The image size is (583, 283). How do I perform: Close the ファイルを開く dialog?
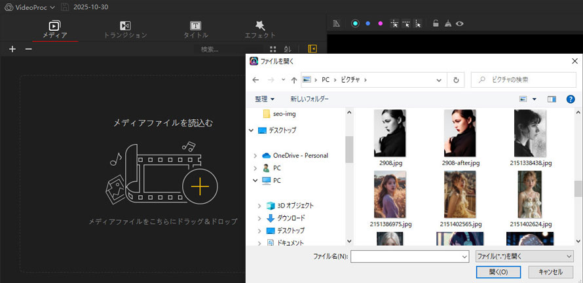coord(575,61)
